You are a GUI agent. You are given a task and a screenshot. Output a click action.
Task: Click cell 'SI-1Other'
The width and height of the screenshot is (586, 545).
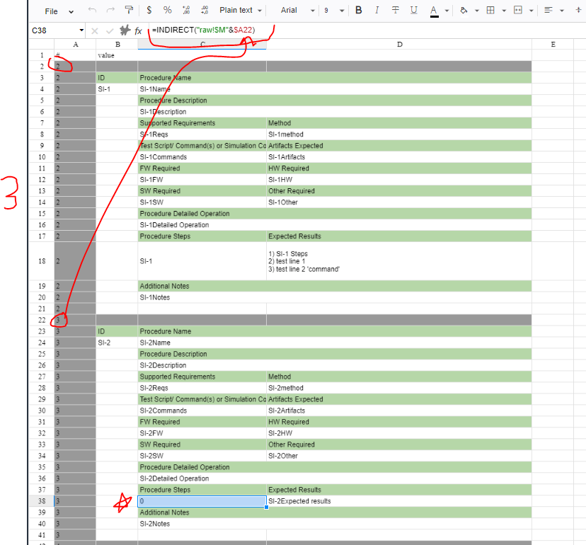pos(399,202)
